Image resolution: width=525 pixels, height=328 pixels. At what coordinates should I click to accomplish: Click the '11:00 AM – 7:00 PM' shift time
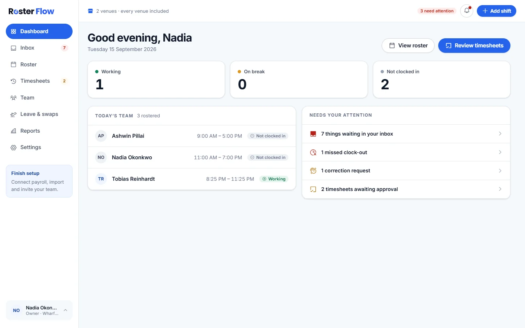click(218, 157)
